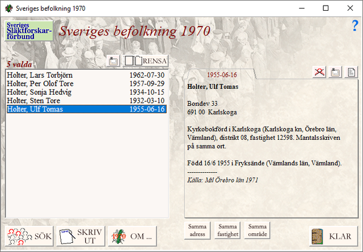Screen dimensions: 363x252
Task: Select Holter, Per Olof Tore row
Action: (x=87, y=83)
